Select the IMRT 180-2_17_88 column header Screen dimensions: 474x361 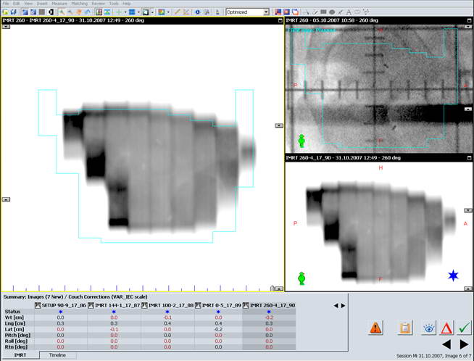point(168,305)
